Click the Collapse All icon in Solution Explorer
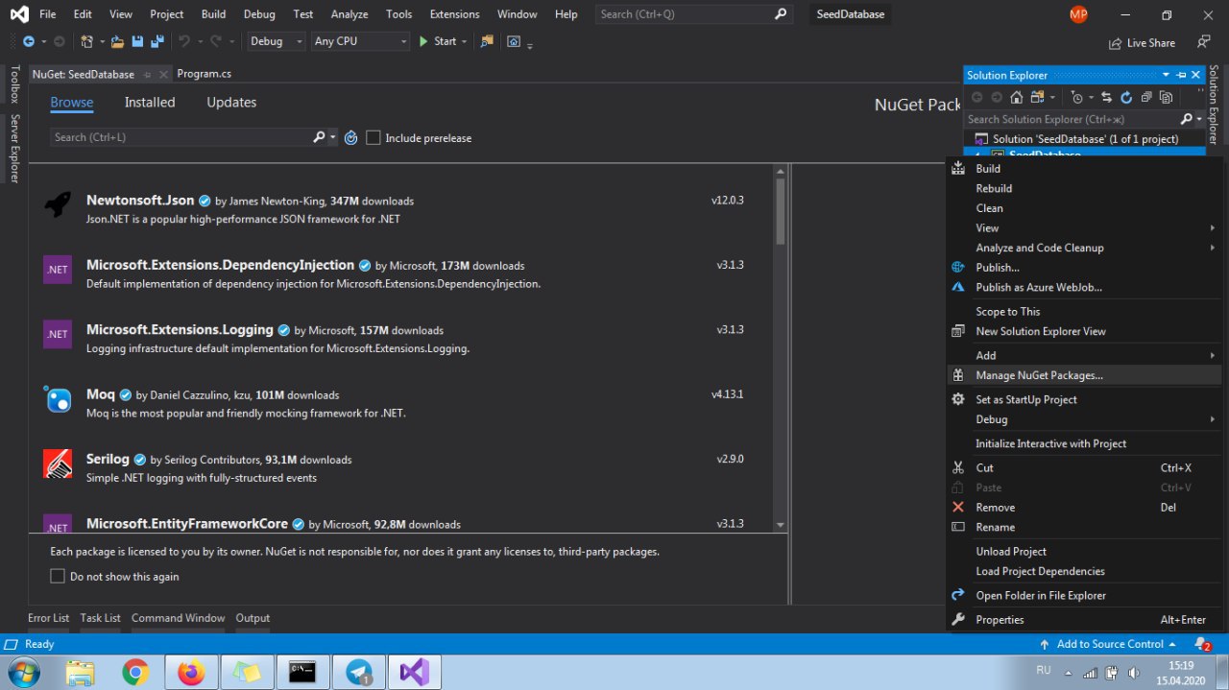 (x=1146, y=97)
